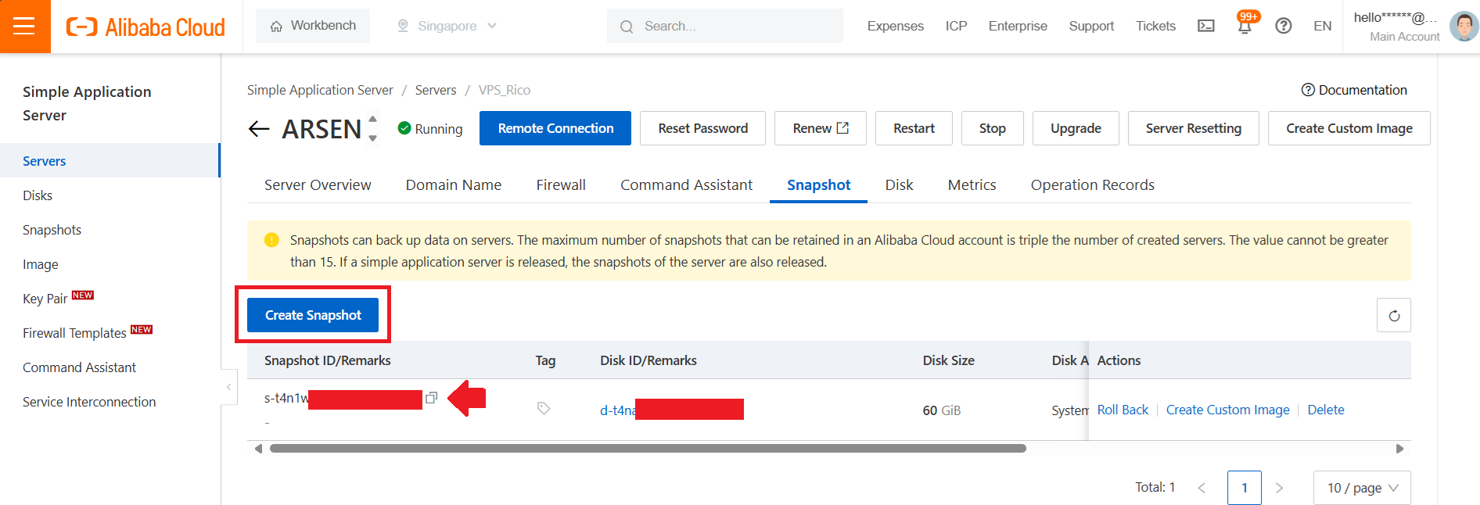Click the Alibaba Cloud logo
Screen dimensions: 1480x505
[145, 27]
